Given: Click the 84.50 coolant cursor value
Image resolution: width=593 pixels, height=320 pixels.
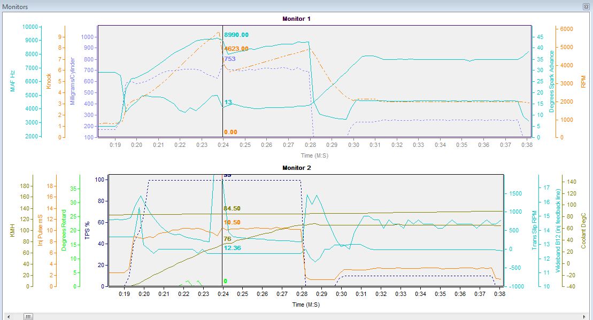Looking at the screenshot, I should pos(232,208).
